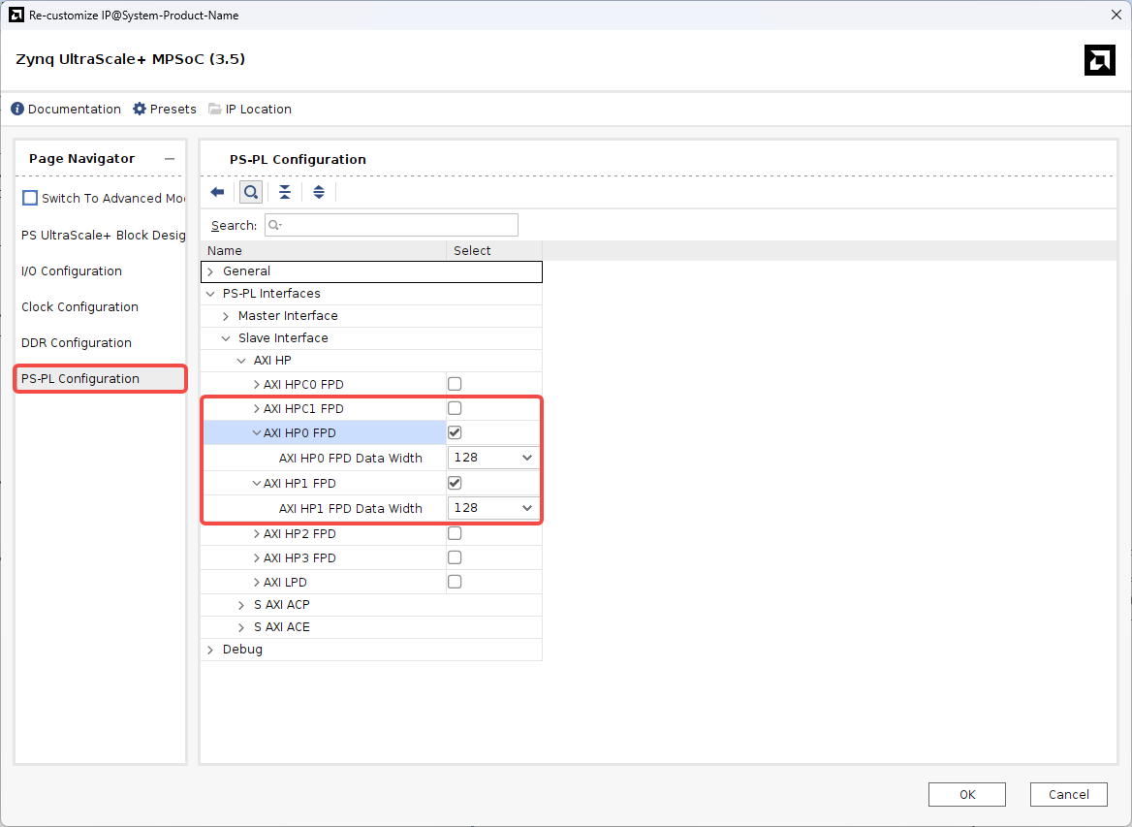Open Presets gear icon

(x=140, y=109)
